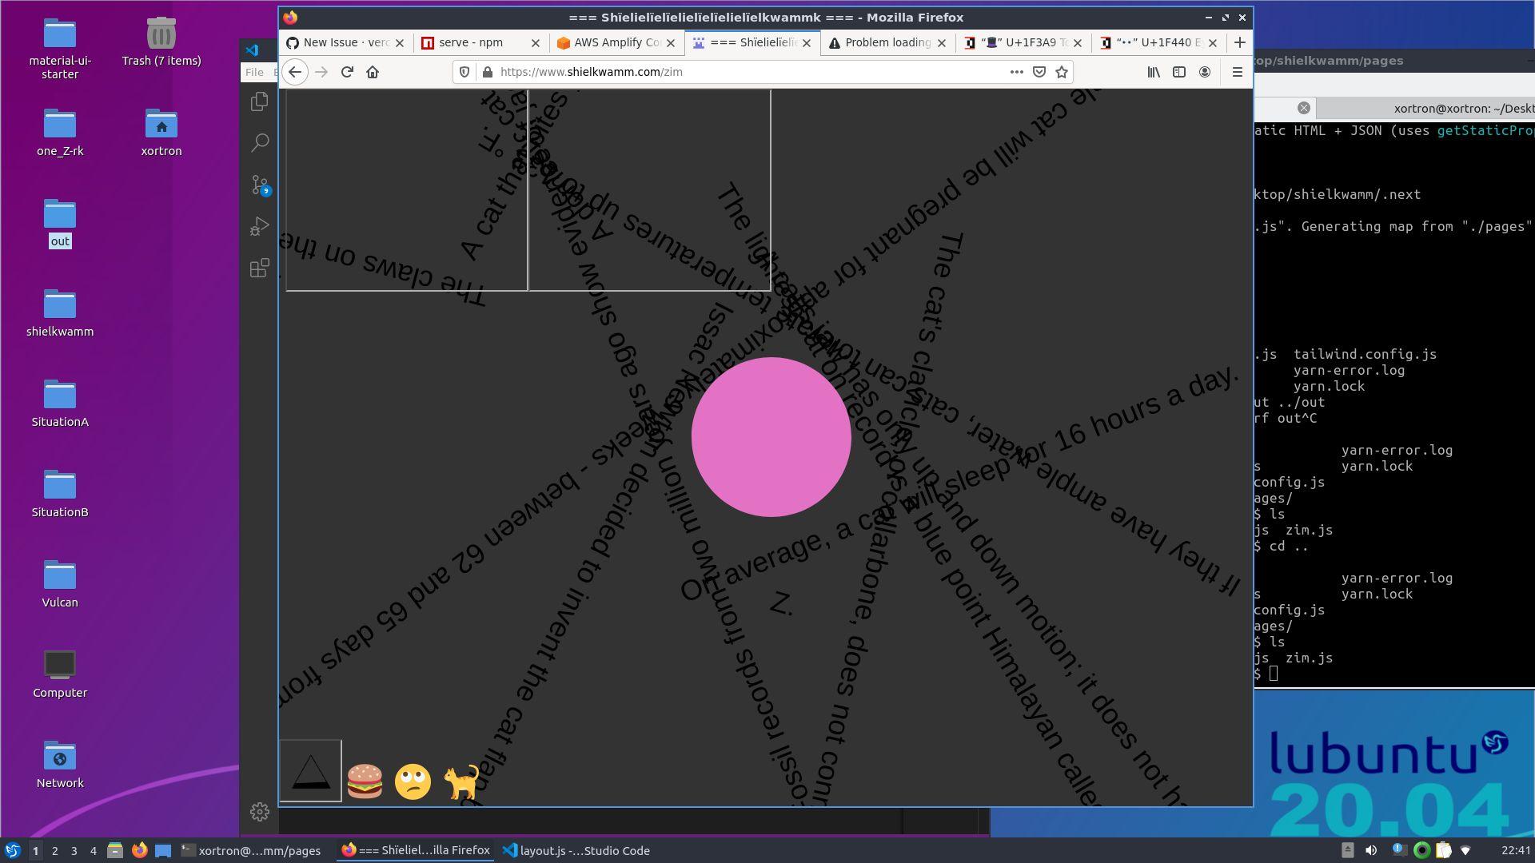Open volume control in system tray
This screenshot has width=1535, height=863.
tap(1371, 850)
